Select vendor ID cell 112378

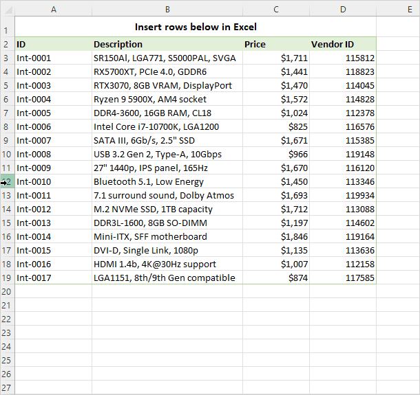point(343,113)
